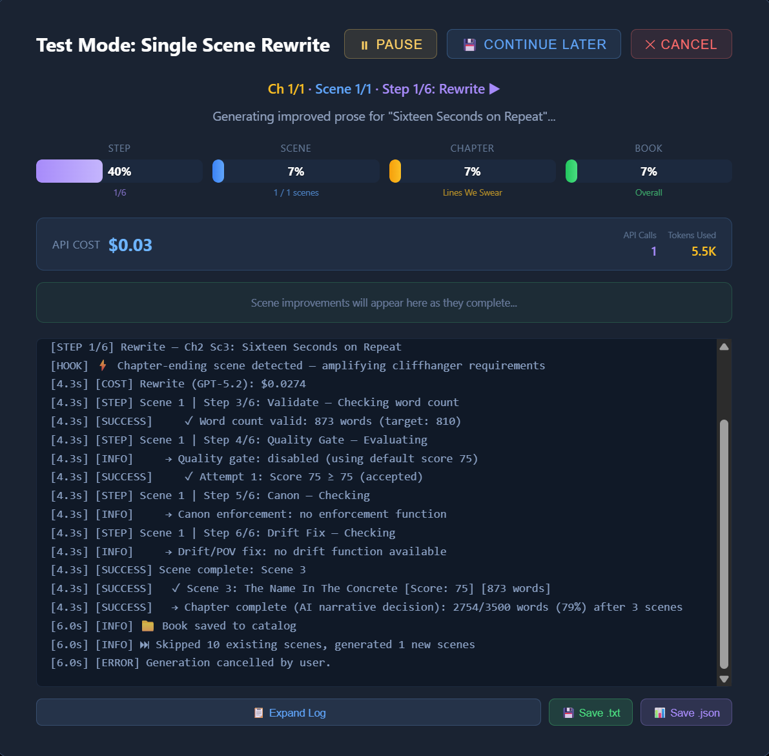
Task: Save log as .txt file
Action: 591,712
